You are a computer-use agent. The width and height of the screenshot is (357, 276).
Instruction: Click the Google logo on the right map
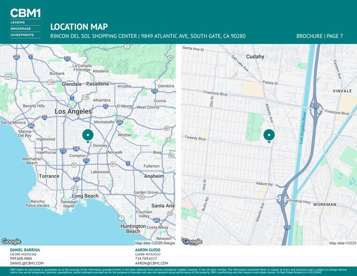192,241
